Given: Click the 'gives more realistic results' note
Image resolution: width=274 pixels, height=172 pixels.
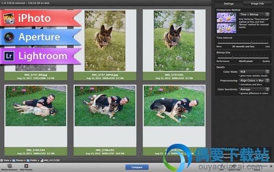Looking at the screenshot, I should click(253, 76).
